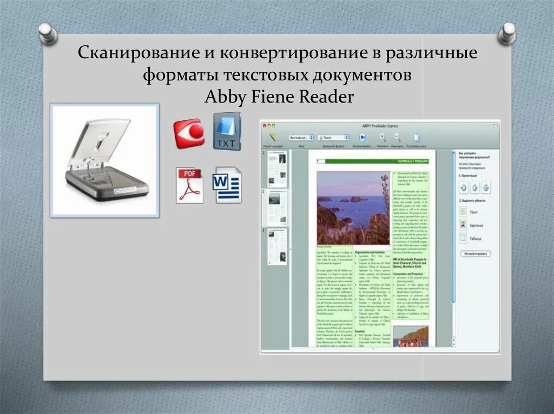Click the blue TXT file format icon
Viewport: 554px width, 414px height.
[x=227, y=131]
